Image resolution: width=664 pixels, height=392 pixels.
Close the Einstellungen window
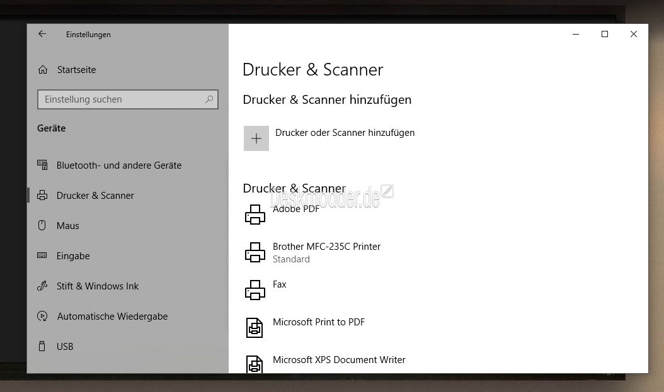pyautogui.click(x=634, y=34)
